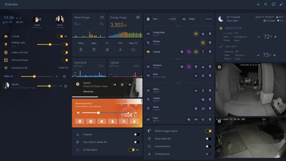The width and height of the screenshot is (286, 161).
Task: Click the Guest room fan icon
Action: click(x=196, y=108)
